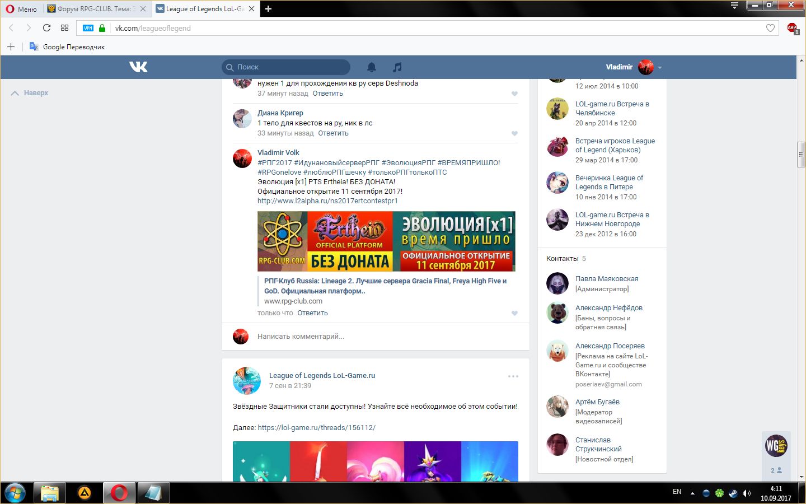Open lol-game.ru threads link
Image resolution: width=806 pixels, height=504 pixels.
(x=316, y=427)
